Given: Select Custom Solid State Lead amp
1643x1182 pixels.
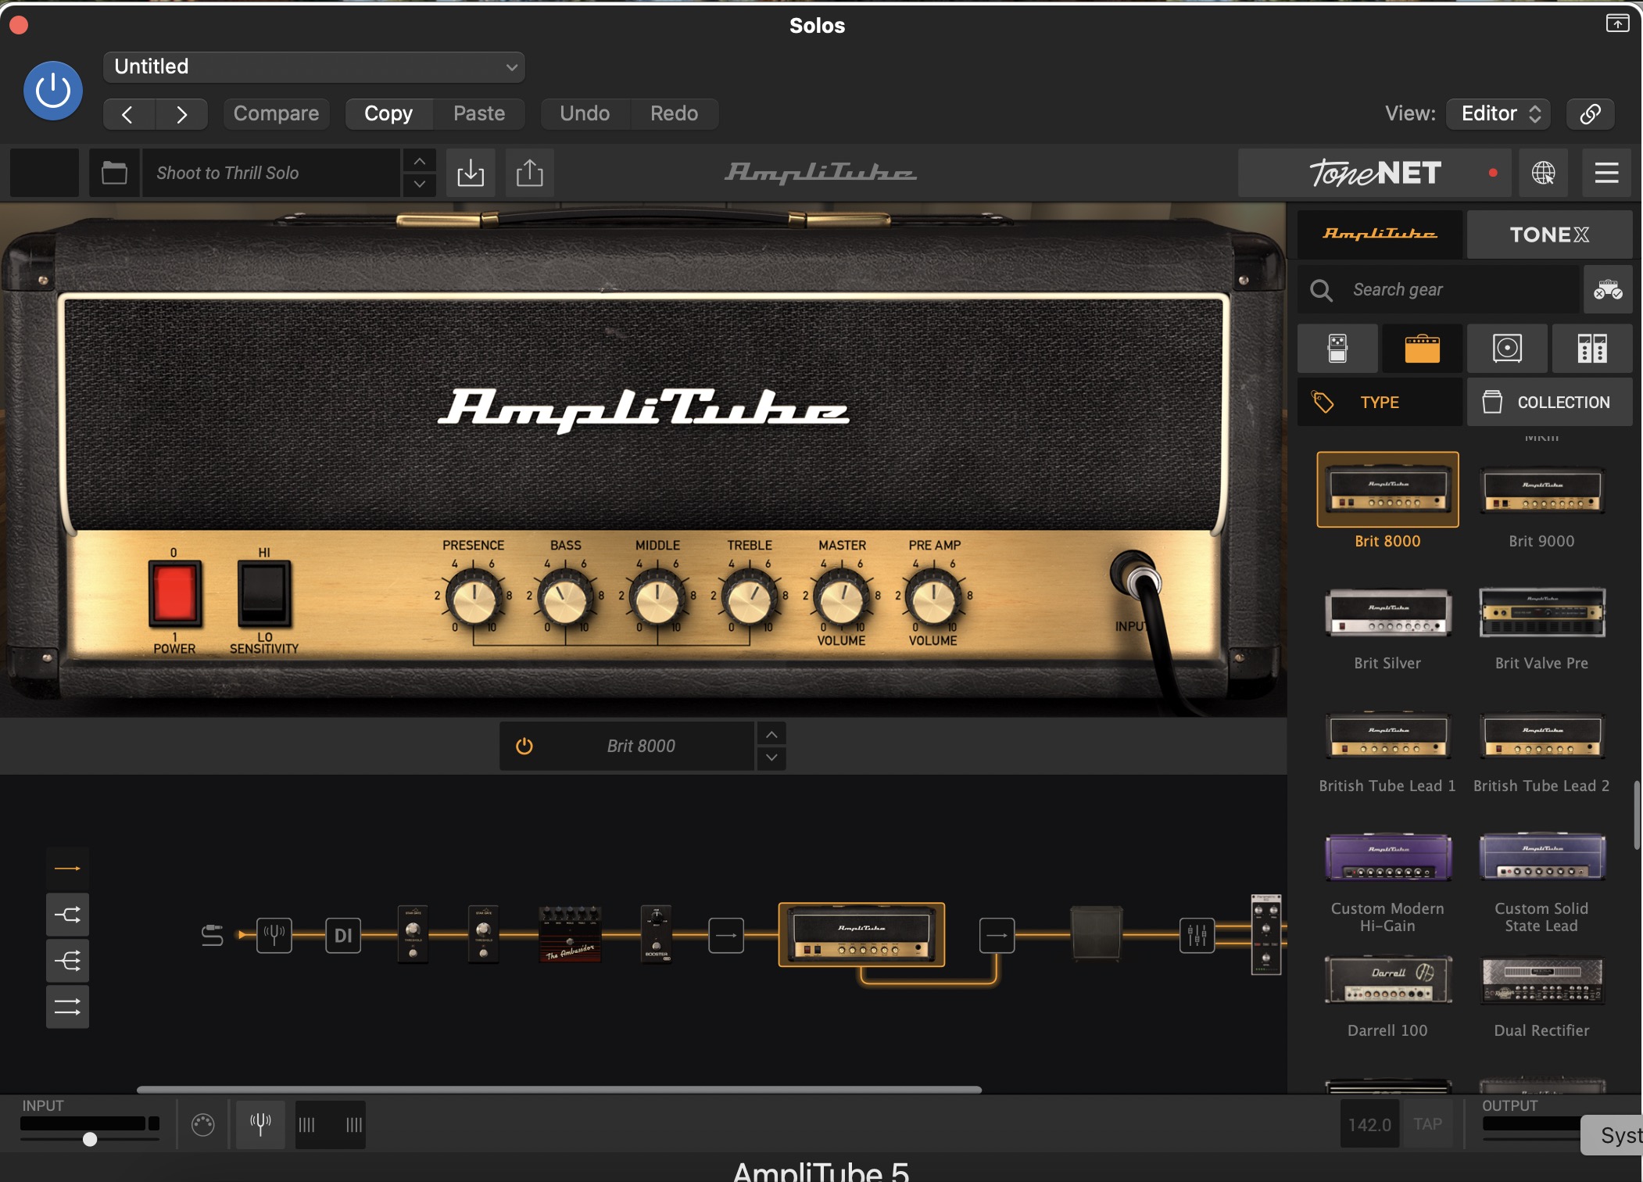Looking at the screenshot, I should point(1541,858).
